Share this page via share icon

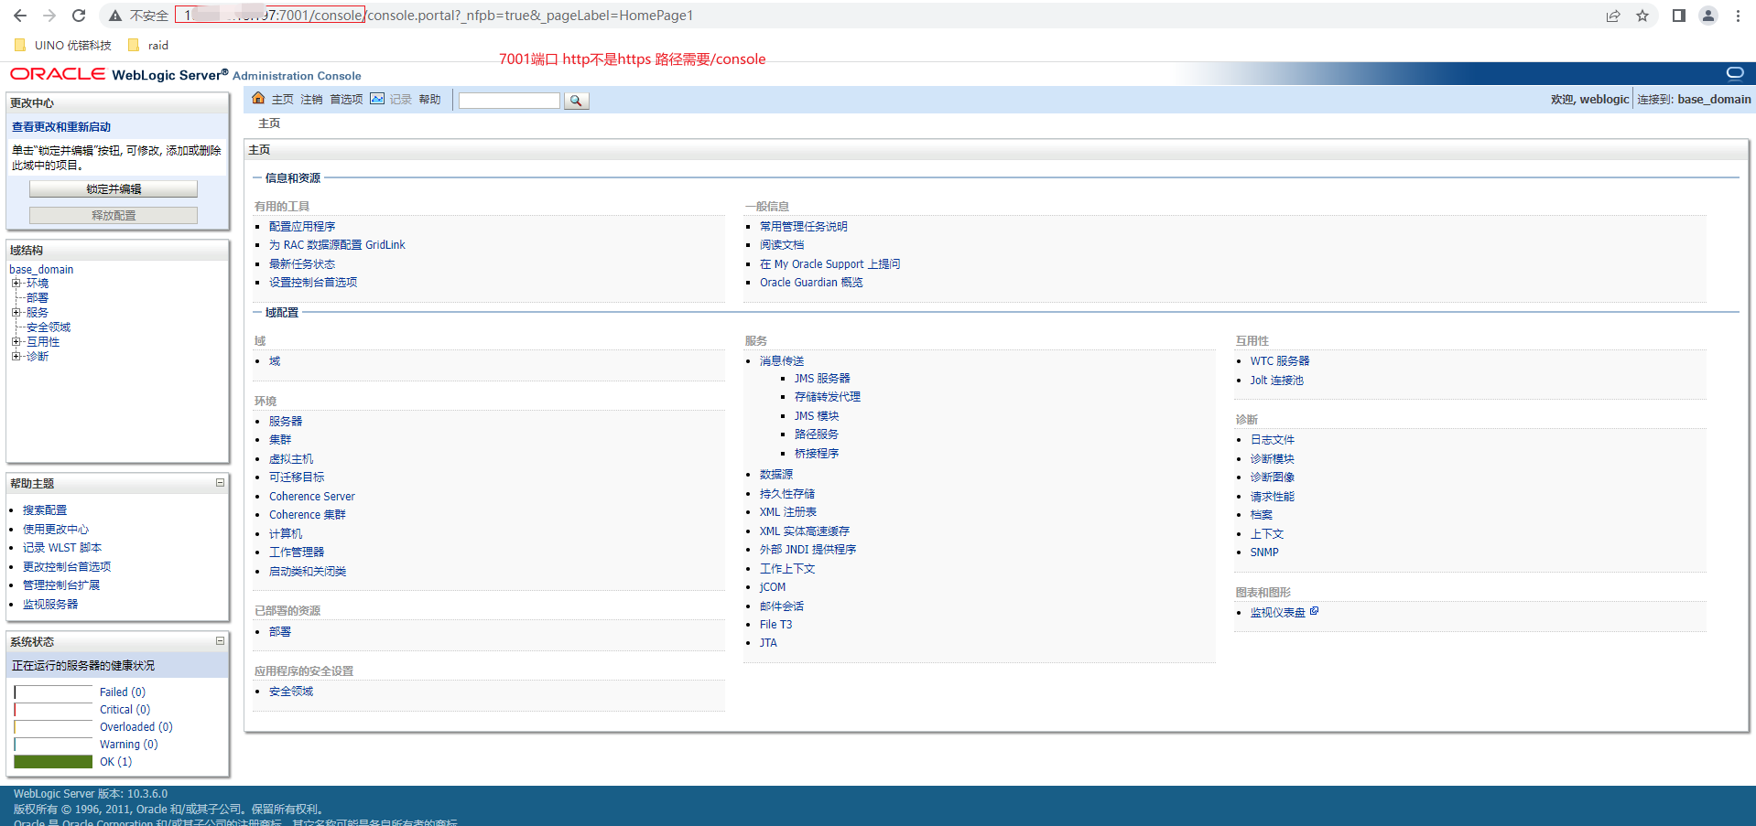coord(1613,16)
